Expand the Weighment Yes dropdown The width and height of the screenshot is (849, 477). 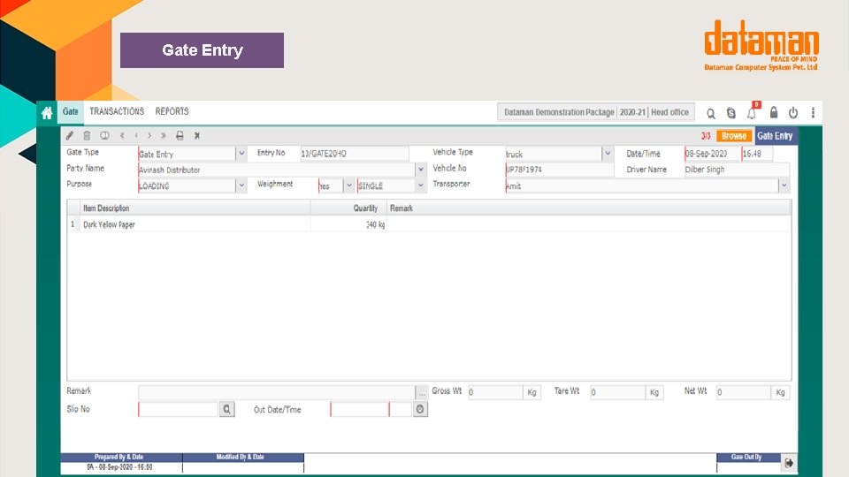(349, 185)
